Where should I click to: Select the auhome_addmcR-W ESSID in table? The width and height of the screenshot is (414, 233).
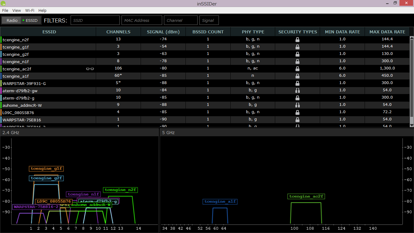pyautogui.click(x=22, y=105)
